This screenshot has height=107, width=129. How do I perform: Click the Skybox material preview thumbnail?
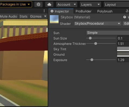(54, 19)
